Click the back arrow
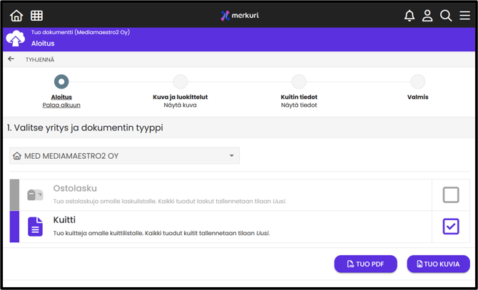The width and height of the screenshot is (478, 290). tap(11, 59)
